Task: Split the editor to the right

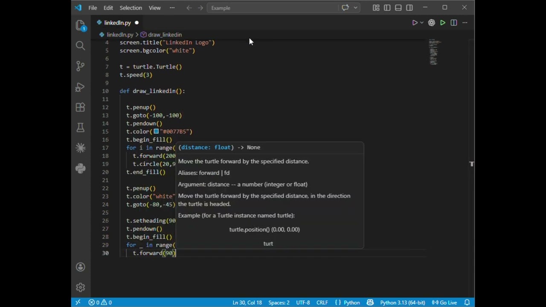Action: 454,23
